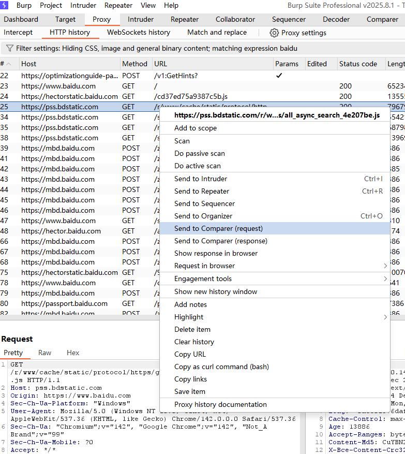This screenshot has width=405, height=454.
Task: Choose Save item
Action: tap(275, 392)
